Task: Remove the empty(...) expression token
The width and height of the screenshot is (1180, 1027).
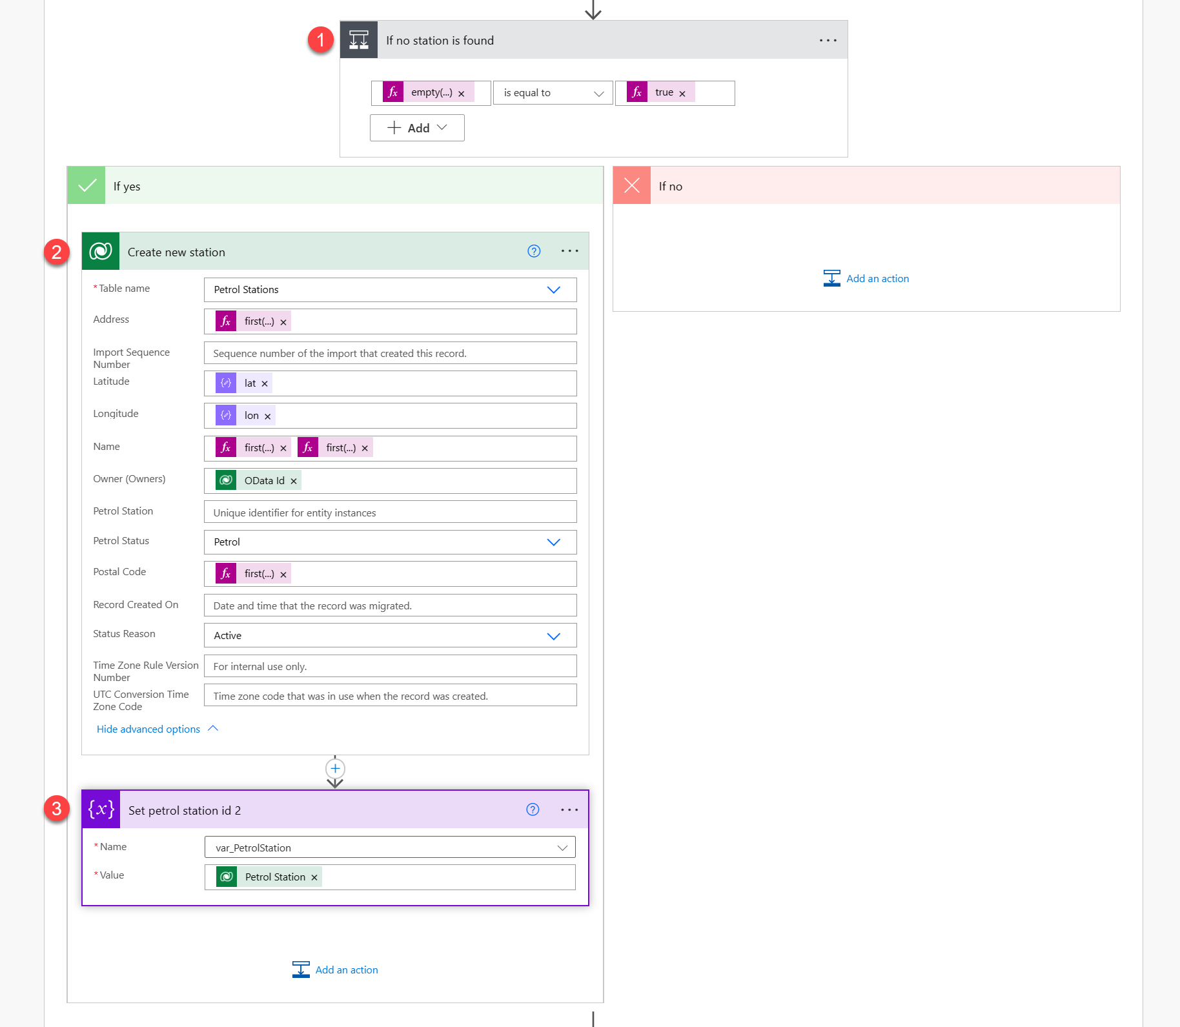Action: click(x=462, y=94)
